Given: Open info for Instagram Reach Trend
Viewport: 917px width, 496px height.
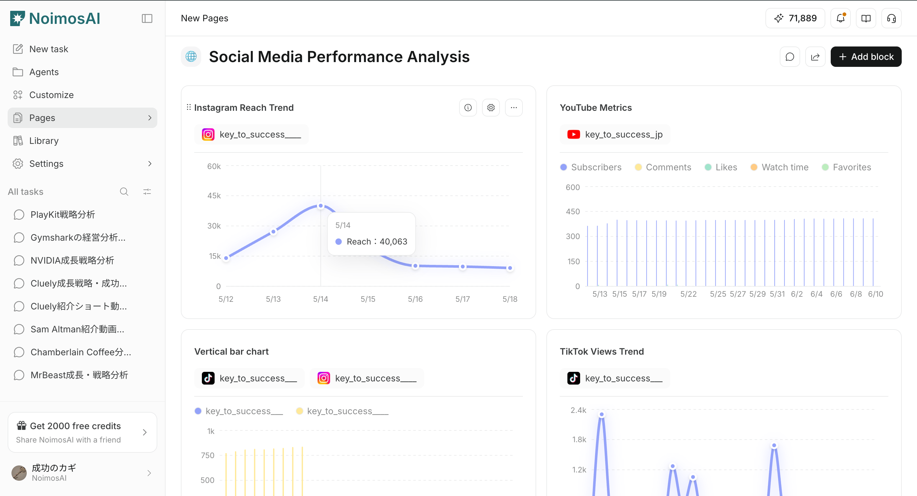Looking at the screenshot, I should coord(468,108).
